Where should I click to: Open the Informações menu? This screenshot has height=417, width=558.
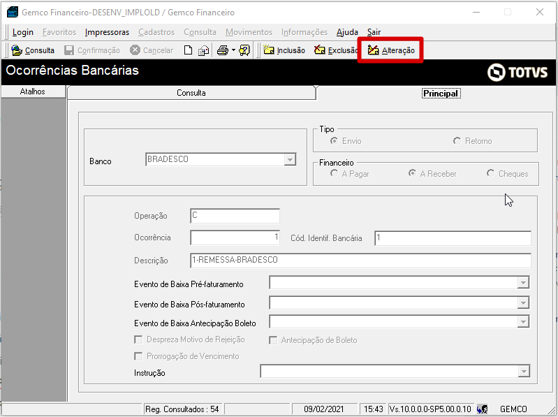click(304, 32)
